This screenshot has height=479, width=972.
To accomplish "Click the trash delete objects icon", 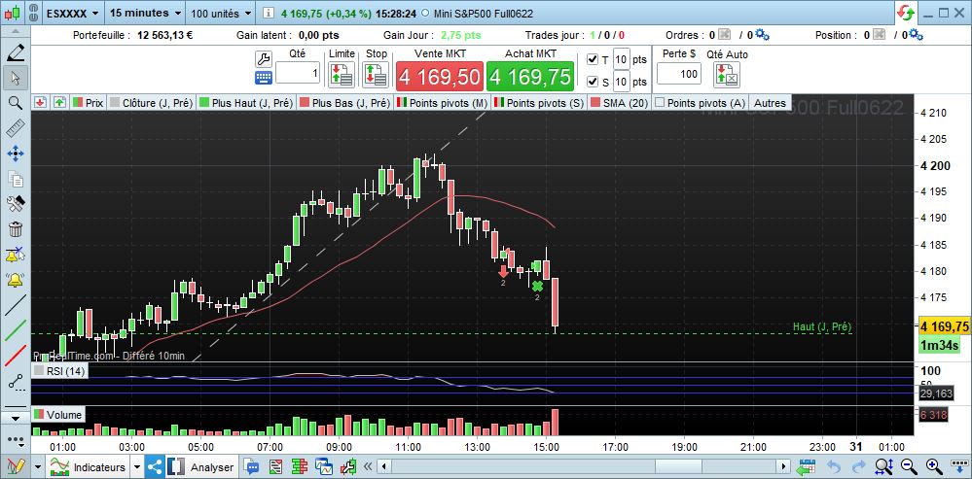I will (x=16, y=229).
